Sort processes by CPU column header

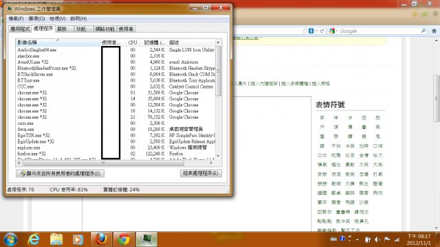pos(133,43)
